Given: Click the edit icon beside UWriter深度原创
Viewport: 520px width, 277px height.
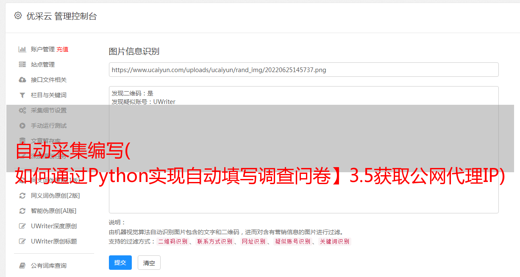Looking at the screenshot, I should [22, 226].
